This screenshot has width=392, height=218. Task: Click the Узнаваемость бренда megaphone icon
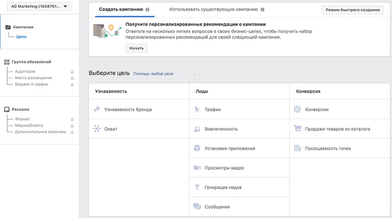(97, 109)
